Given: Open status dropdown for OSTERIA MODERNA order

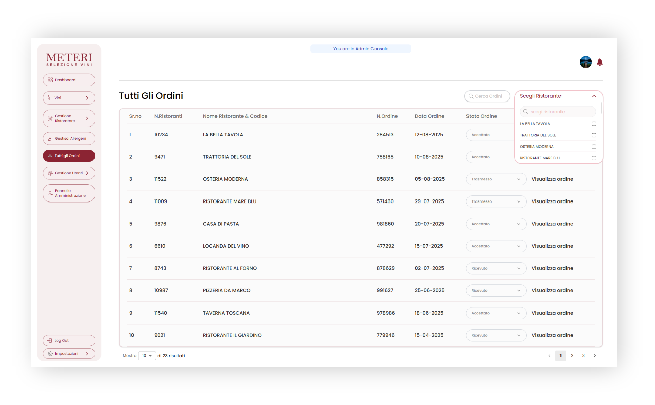Looking at the screenshot, I should (x=496, y=179).
